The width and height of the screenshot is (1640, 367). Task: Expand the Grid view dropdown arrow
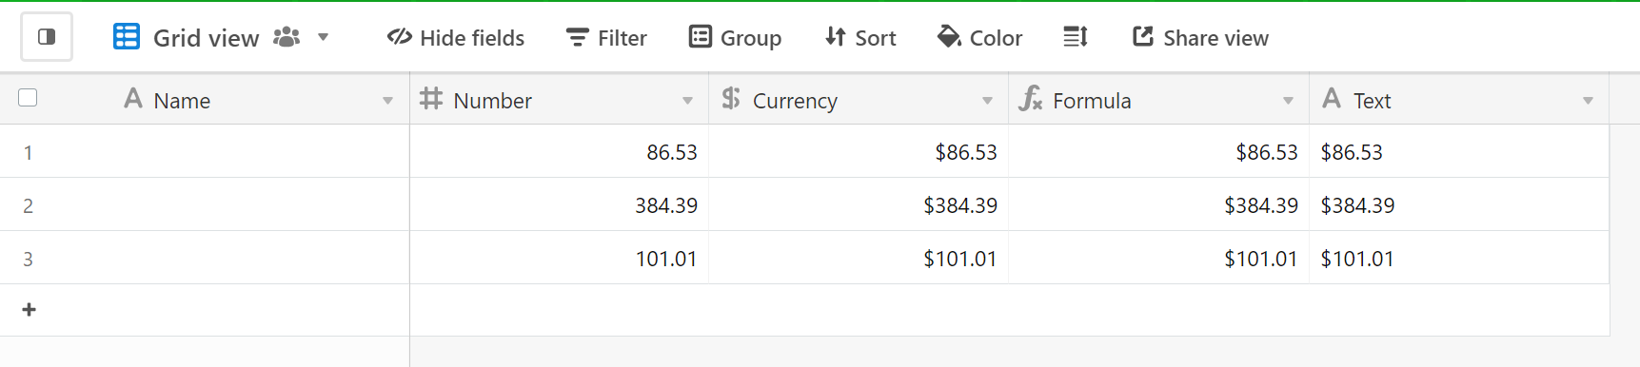click(323, 37)
